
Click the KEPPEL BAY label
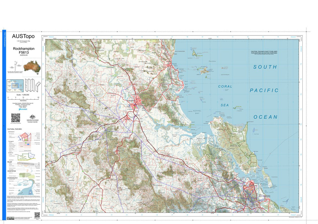click(197, 112)
